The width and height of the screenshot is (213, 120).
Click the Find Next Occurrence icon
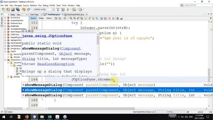pyautogui.click(x=78, y=18)
